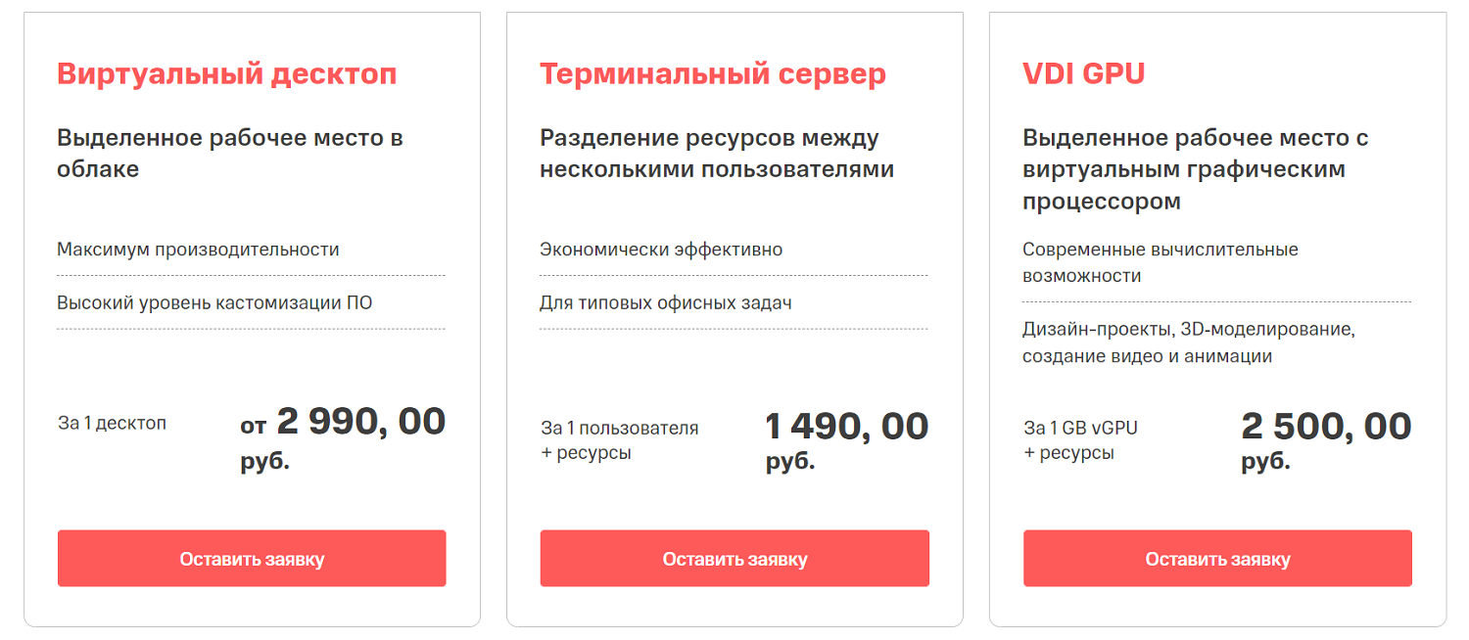Viewport: 1469px width, 640px height.
Task: Click the 'Экономически эффективно' feature text
Action: 661,250
